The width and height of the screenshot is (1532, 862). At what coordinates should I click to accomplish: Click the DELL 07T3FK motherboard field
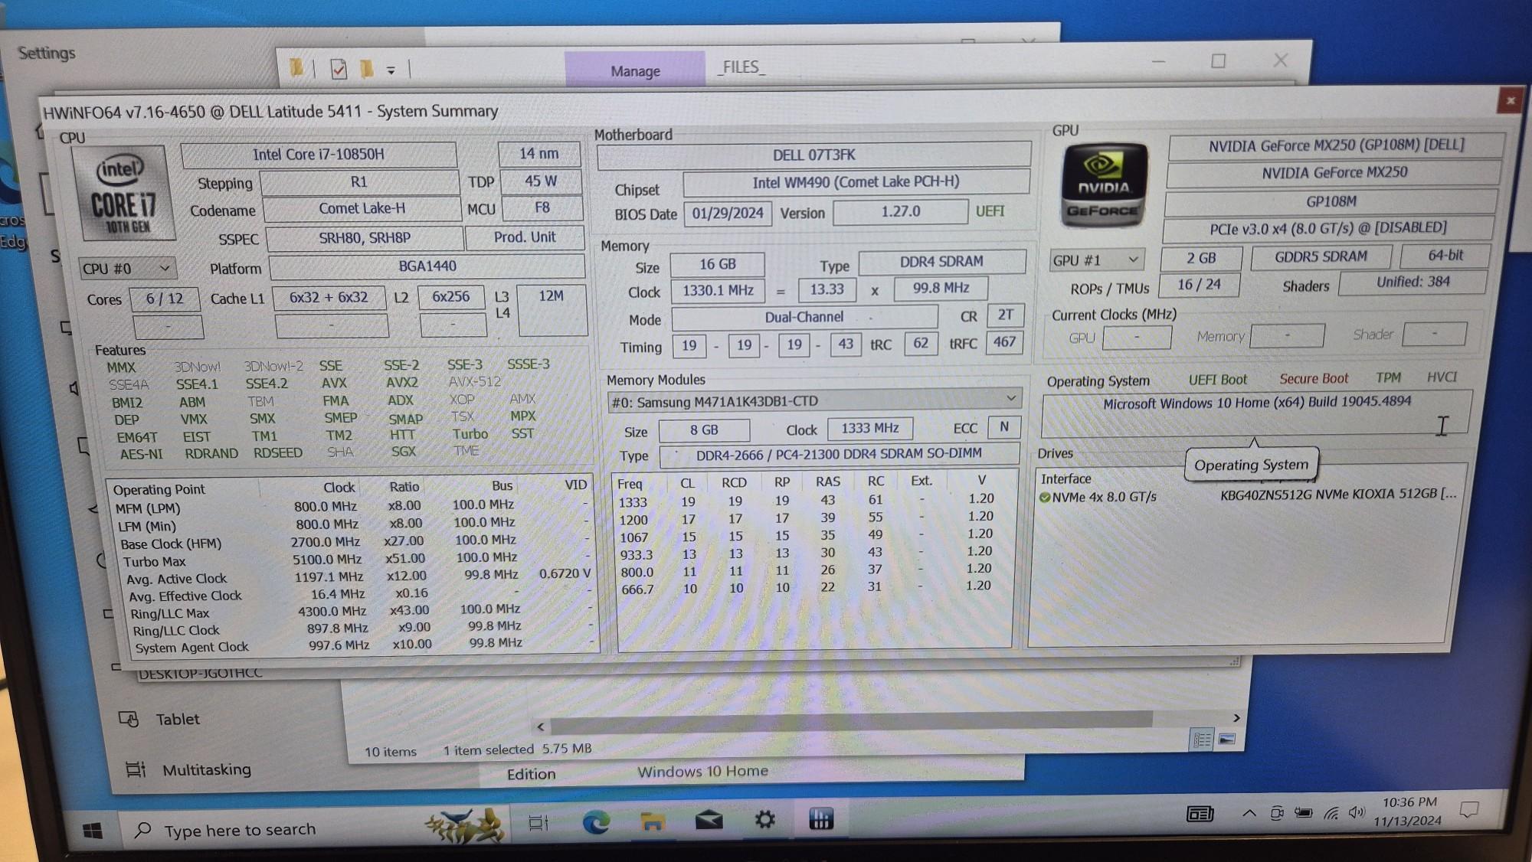tap(813, 155)
